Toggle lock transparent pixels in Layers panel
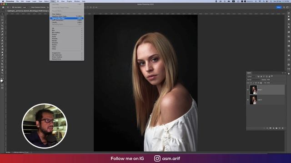The height and width of the screenshot is (163, 291). pos(251,83)
